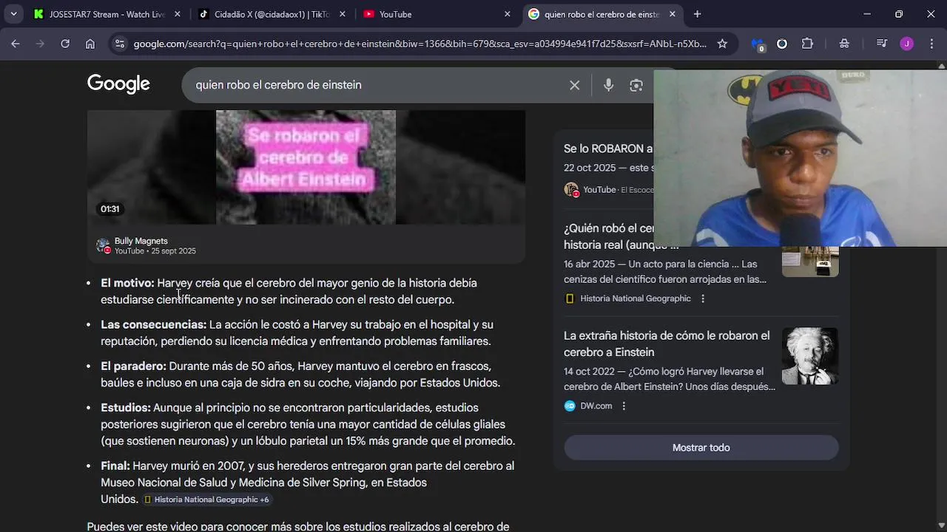The image size is (947, 532).
Task: Go to the Google logo homepage
Action: [x=118, y=84]
